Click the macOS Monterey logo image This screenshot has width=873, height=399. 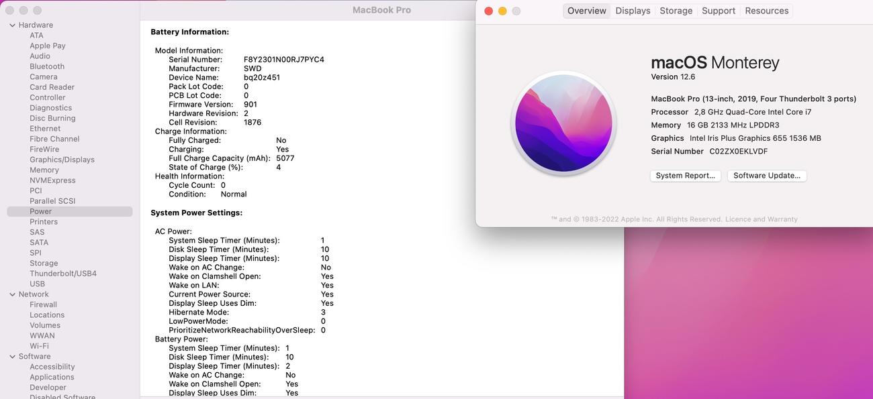[563, 124]
